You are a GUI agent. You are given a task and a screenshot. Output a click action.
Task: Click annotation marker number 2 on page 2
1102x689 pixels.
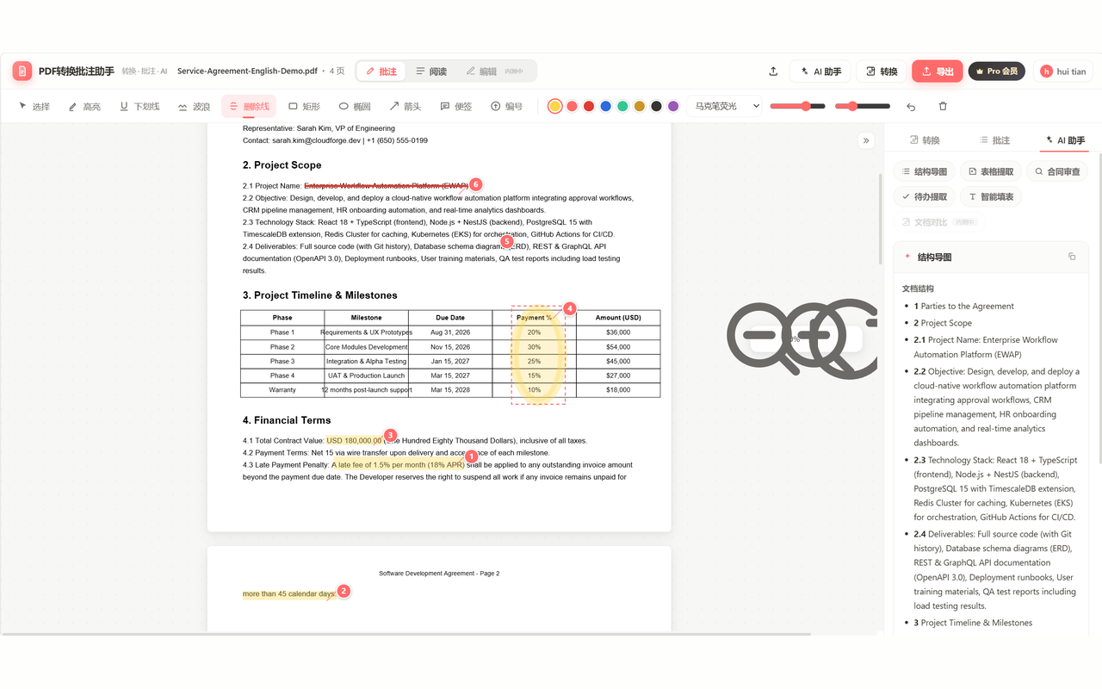pos(344,591)
